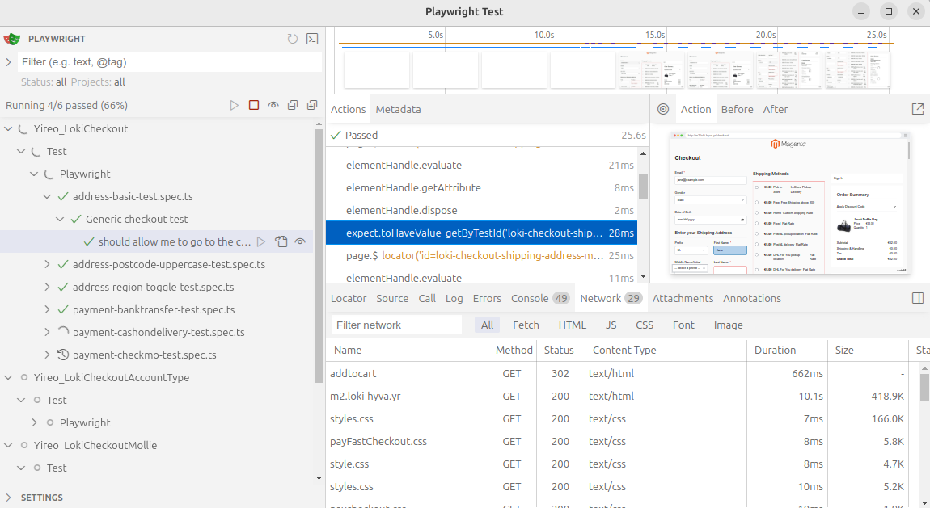Open the Annotations tab
Screen dimensions: 930x508
pos(752,298)
